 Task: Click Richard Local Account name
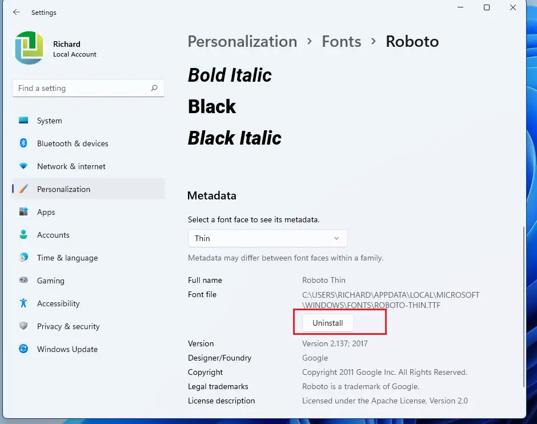point(75,49)
